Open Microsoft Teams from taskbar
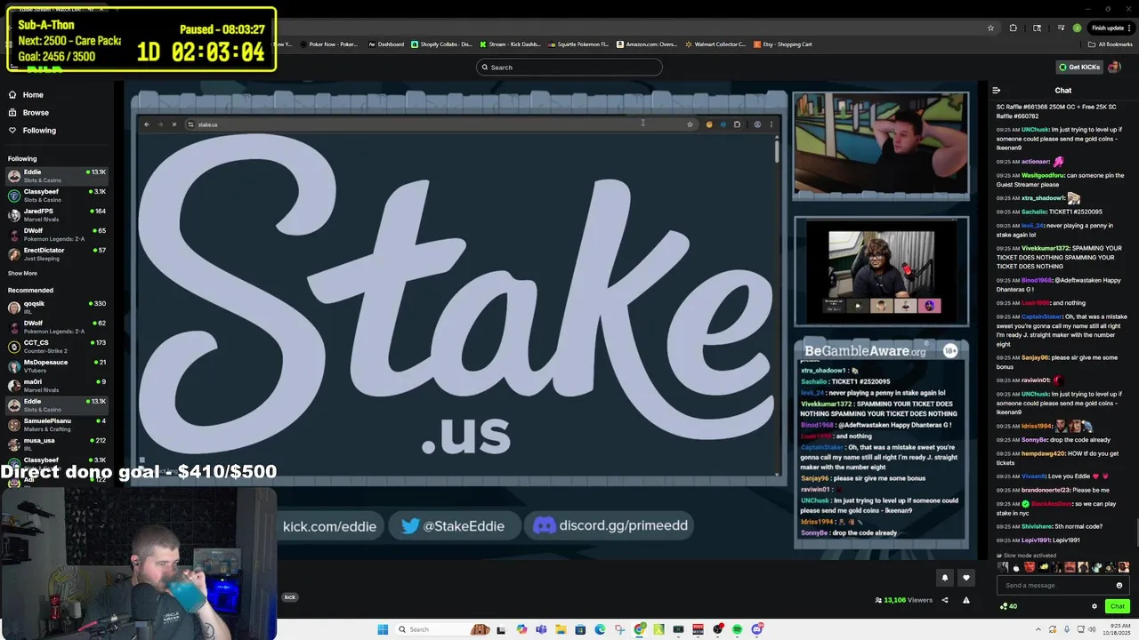The image size is (1139, 640). (x=541, y=629)
